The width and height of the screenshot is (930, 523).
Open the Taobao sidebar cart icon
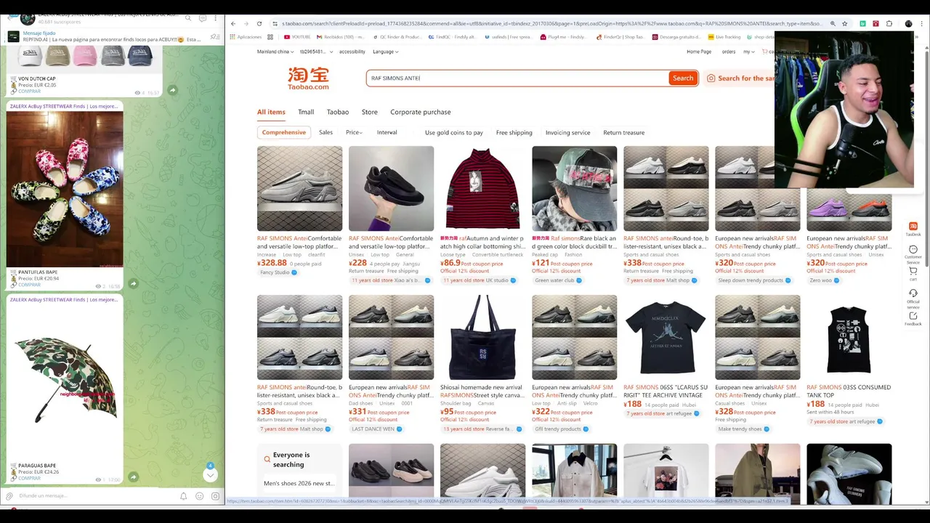[913, 272]
